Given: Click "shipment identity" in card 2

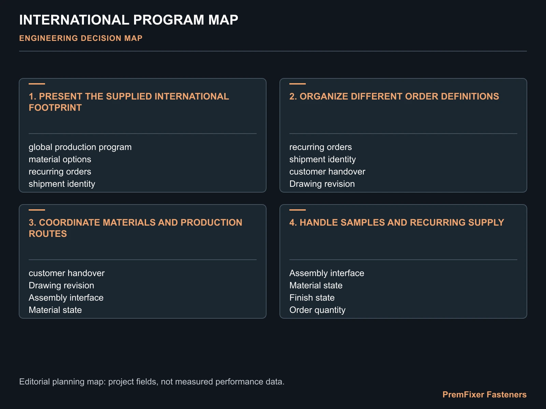Looking at the screenshot, I should (322, 159).
